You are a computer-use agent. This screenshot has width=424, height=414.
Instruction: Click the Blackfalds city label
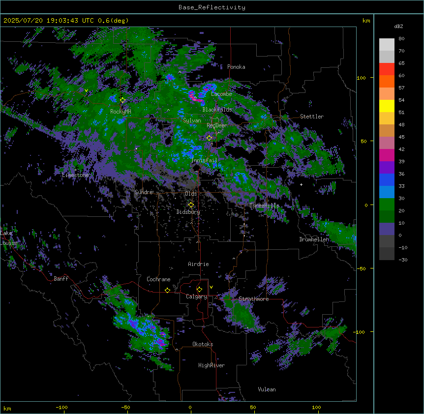click(x=217, y=110)
